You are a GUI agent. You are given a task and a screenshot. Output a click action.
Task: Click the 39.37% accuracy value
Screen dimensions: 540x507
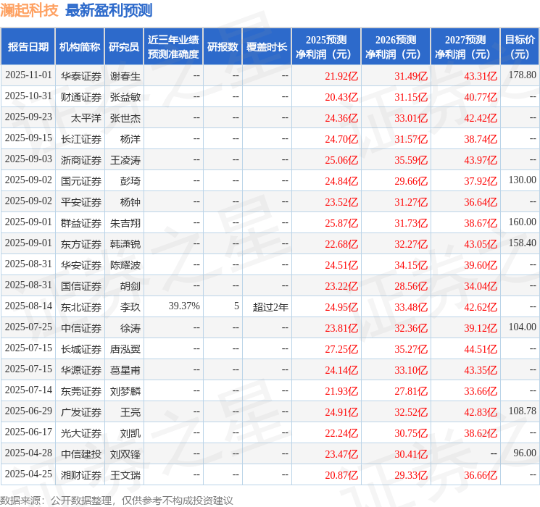coord(184,306)
